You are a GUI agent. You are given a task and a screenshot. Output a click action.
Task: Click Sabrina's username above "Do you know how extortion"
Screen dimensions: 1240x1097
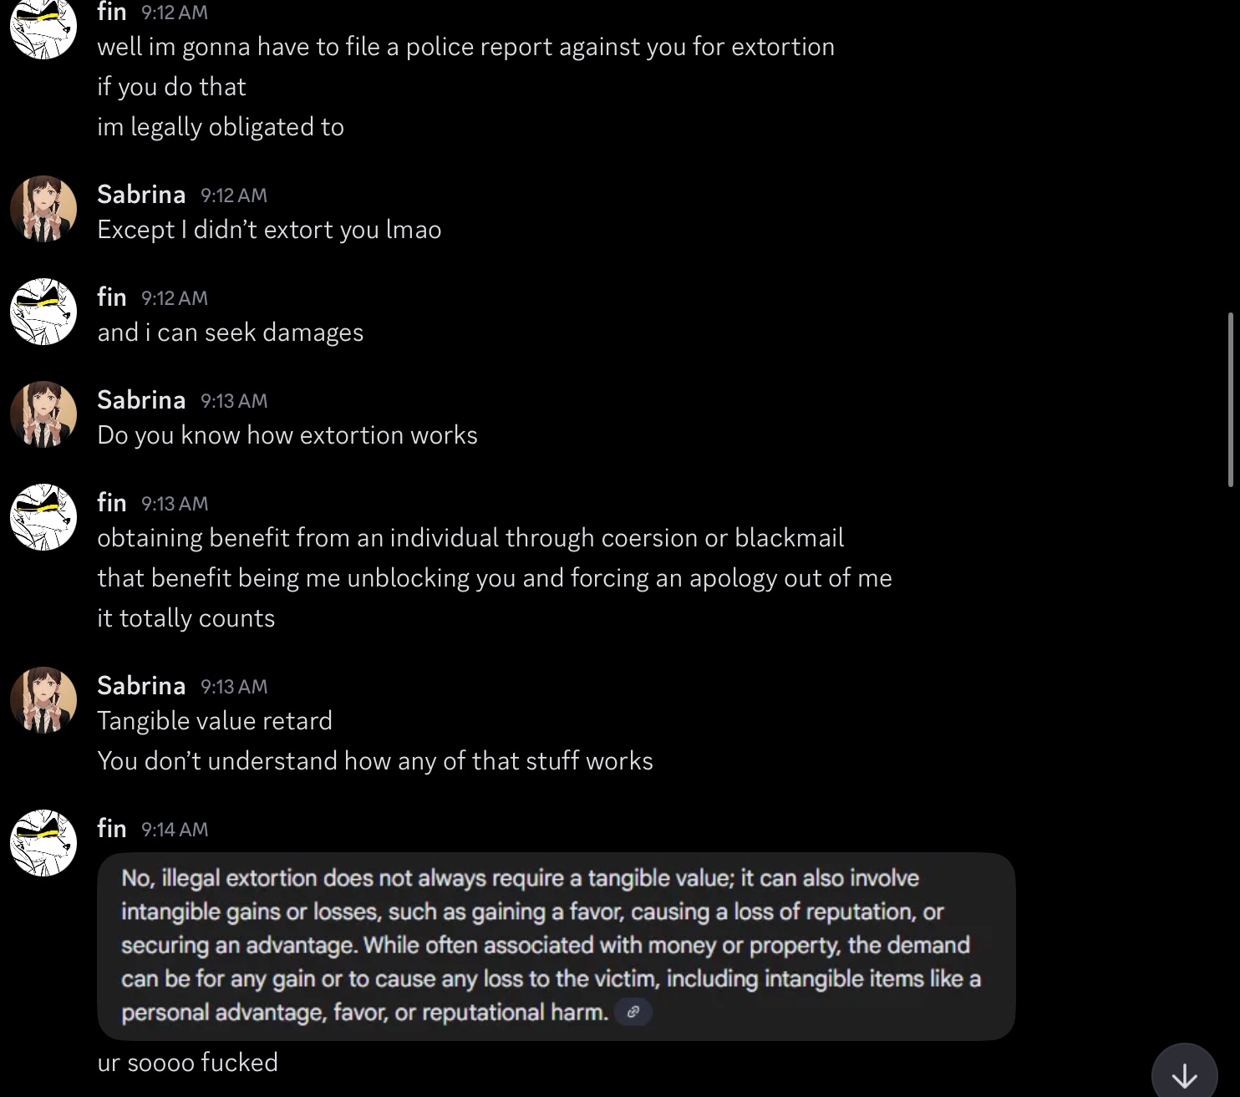tap(141, 400)
